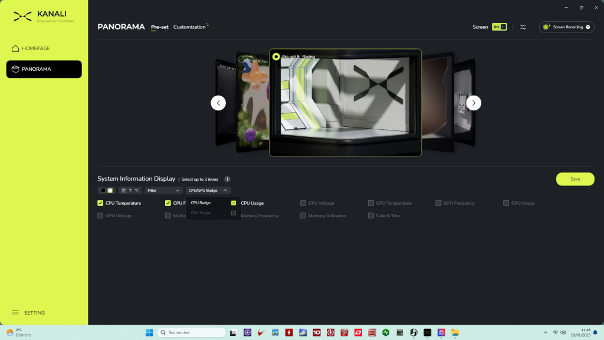Click the info icon next to Select up to 3 items
Viewport: 604px width, 340px height.
pos(227,179)
